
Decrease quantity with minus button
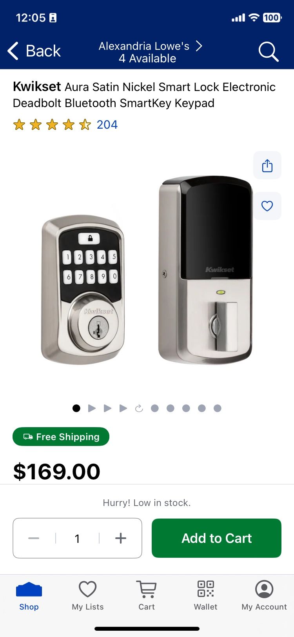pos(34,538)
